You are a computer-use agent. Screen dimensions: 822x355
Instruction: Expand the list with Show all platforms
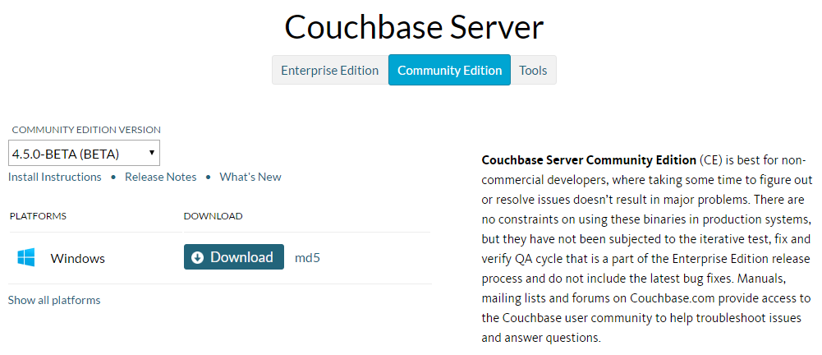54,301
